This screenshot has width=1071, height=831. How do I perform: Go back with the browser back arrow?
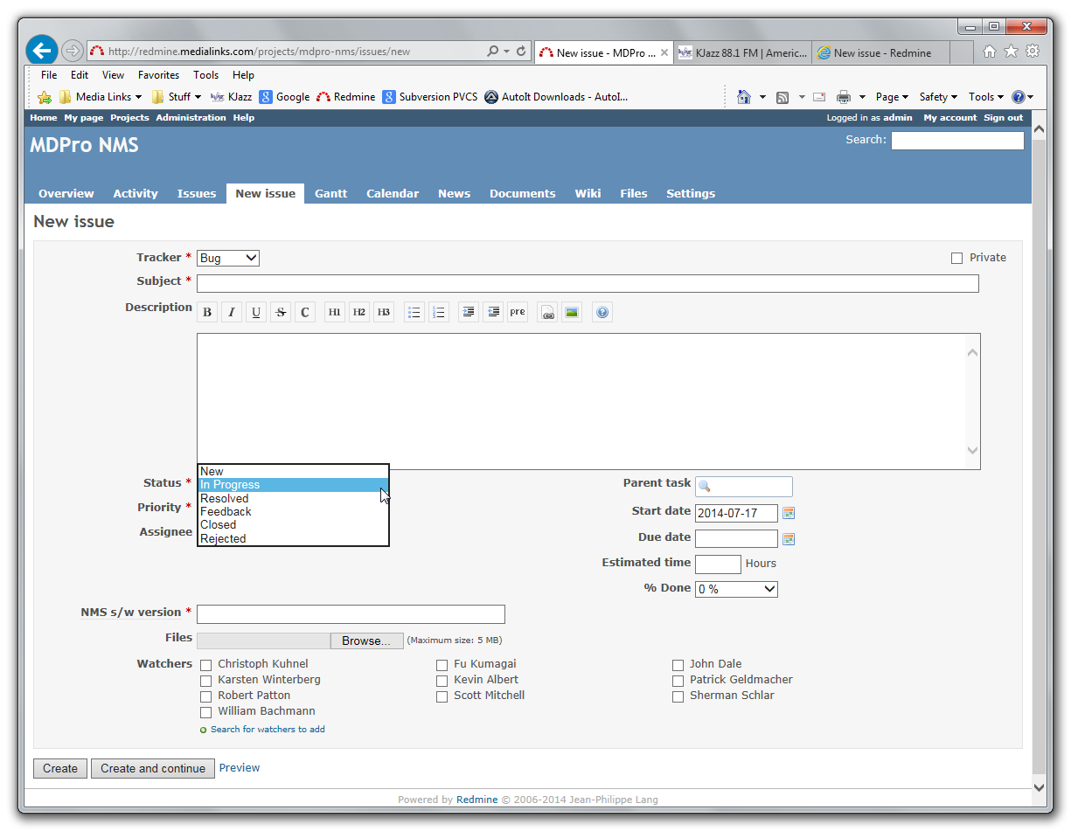coord(42,51)
